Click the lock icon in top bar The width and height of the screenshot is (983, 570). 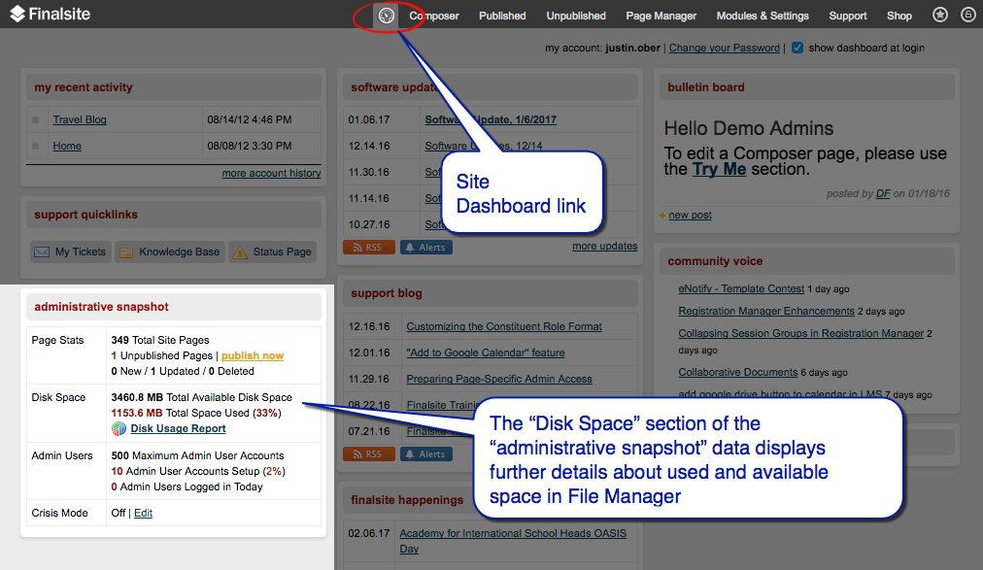[x=968, y=15]
